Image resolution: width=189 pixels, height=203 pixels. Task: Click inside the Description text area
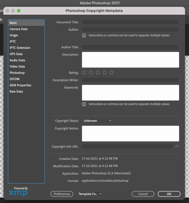(130, 60)
